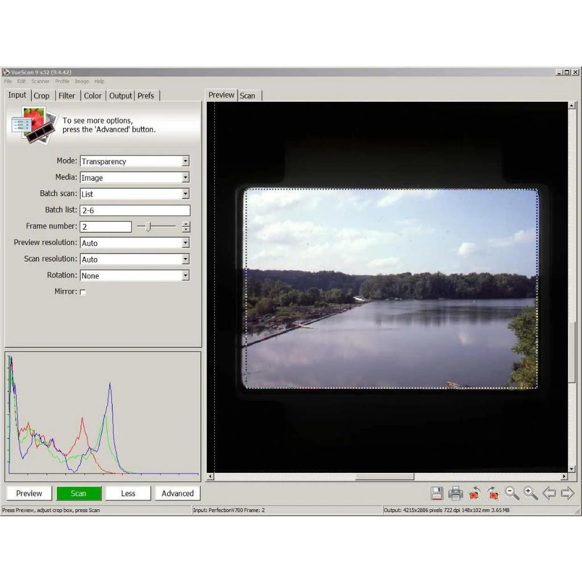Click the zoom out magnifier icon

point(512,493)
